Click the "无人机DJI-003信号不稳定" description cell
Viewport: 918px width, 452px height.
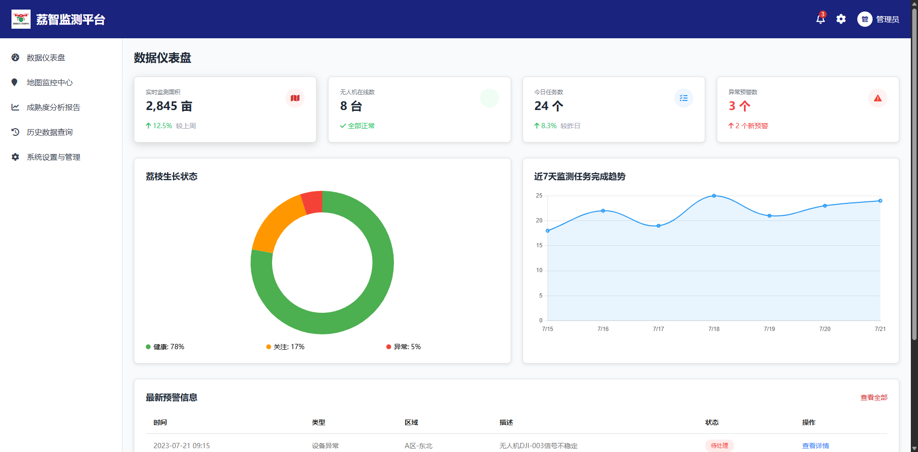click(538, 446)
